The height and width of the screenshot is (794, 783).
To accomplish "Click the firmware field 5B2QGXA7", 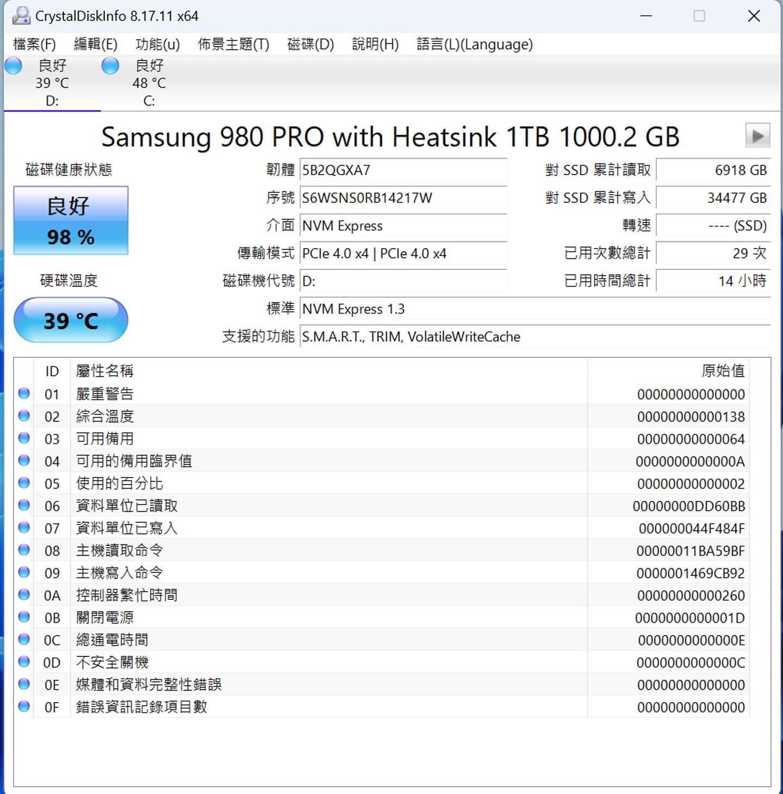I will (403, 169).
